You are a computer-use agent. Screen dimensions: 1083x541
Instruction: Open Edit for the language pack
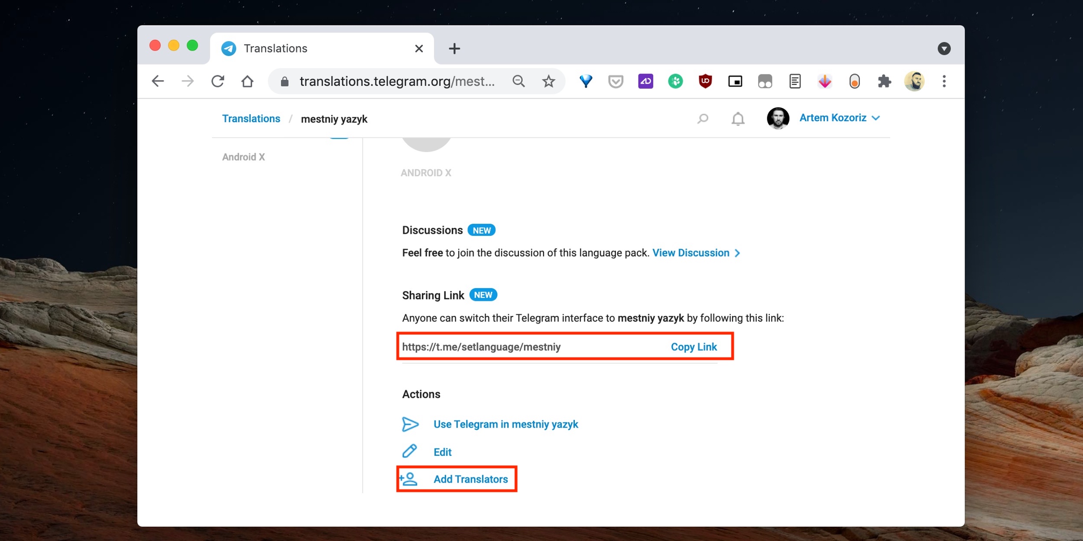pyautogui.click(x=442, y=452)
